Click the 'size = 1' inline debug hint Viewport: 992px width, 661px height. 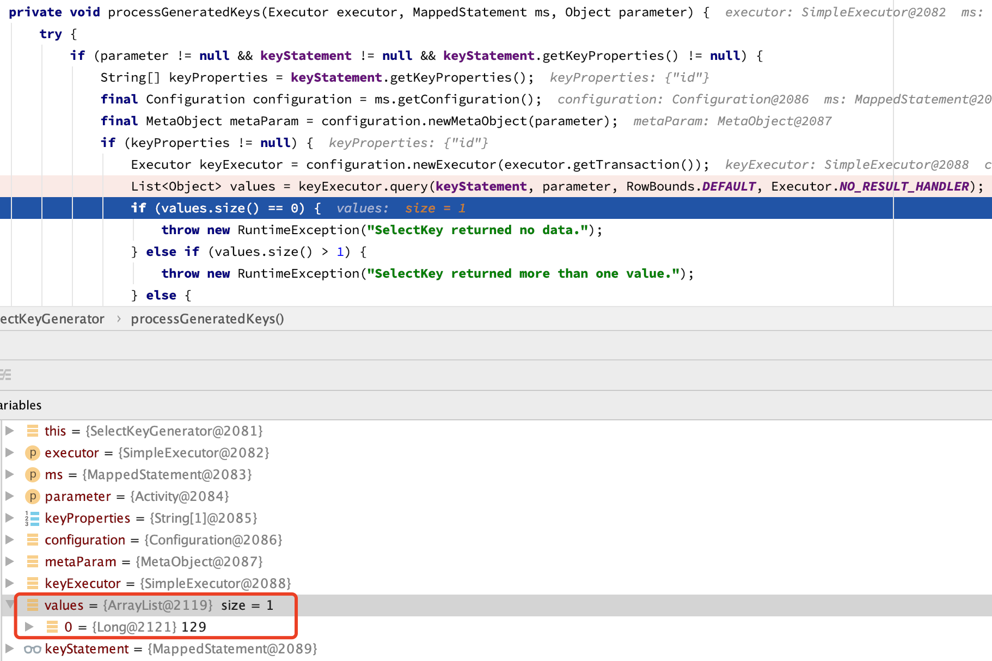[x=436, y=208]
